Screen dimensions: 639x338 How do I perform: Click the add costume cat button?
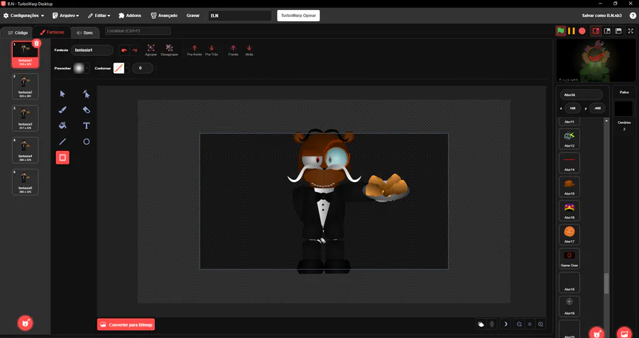click(x=26, y=323)
